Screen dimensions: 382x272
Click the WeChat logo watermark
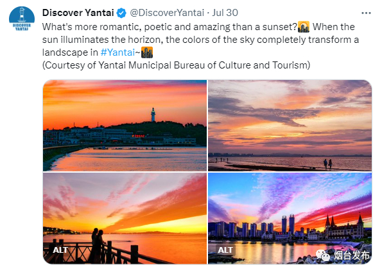point(323,255)
